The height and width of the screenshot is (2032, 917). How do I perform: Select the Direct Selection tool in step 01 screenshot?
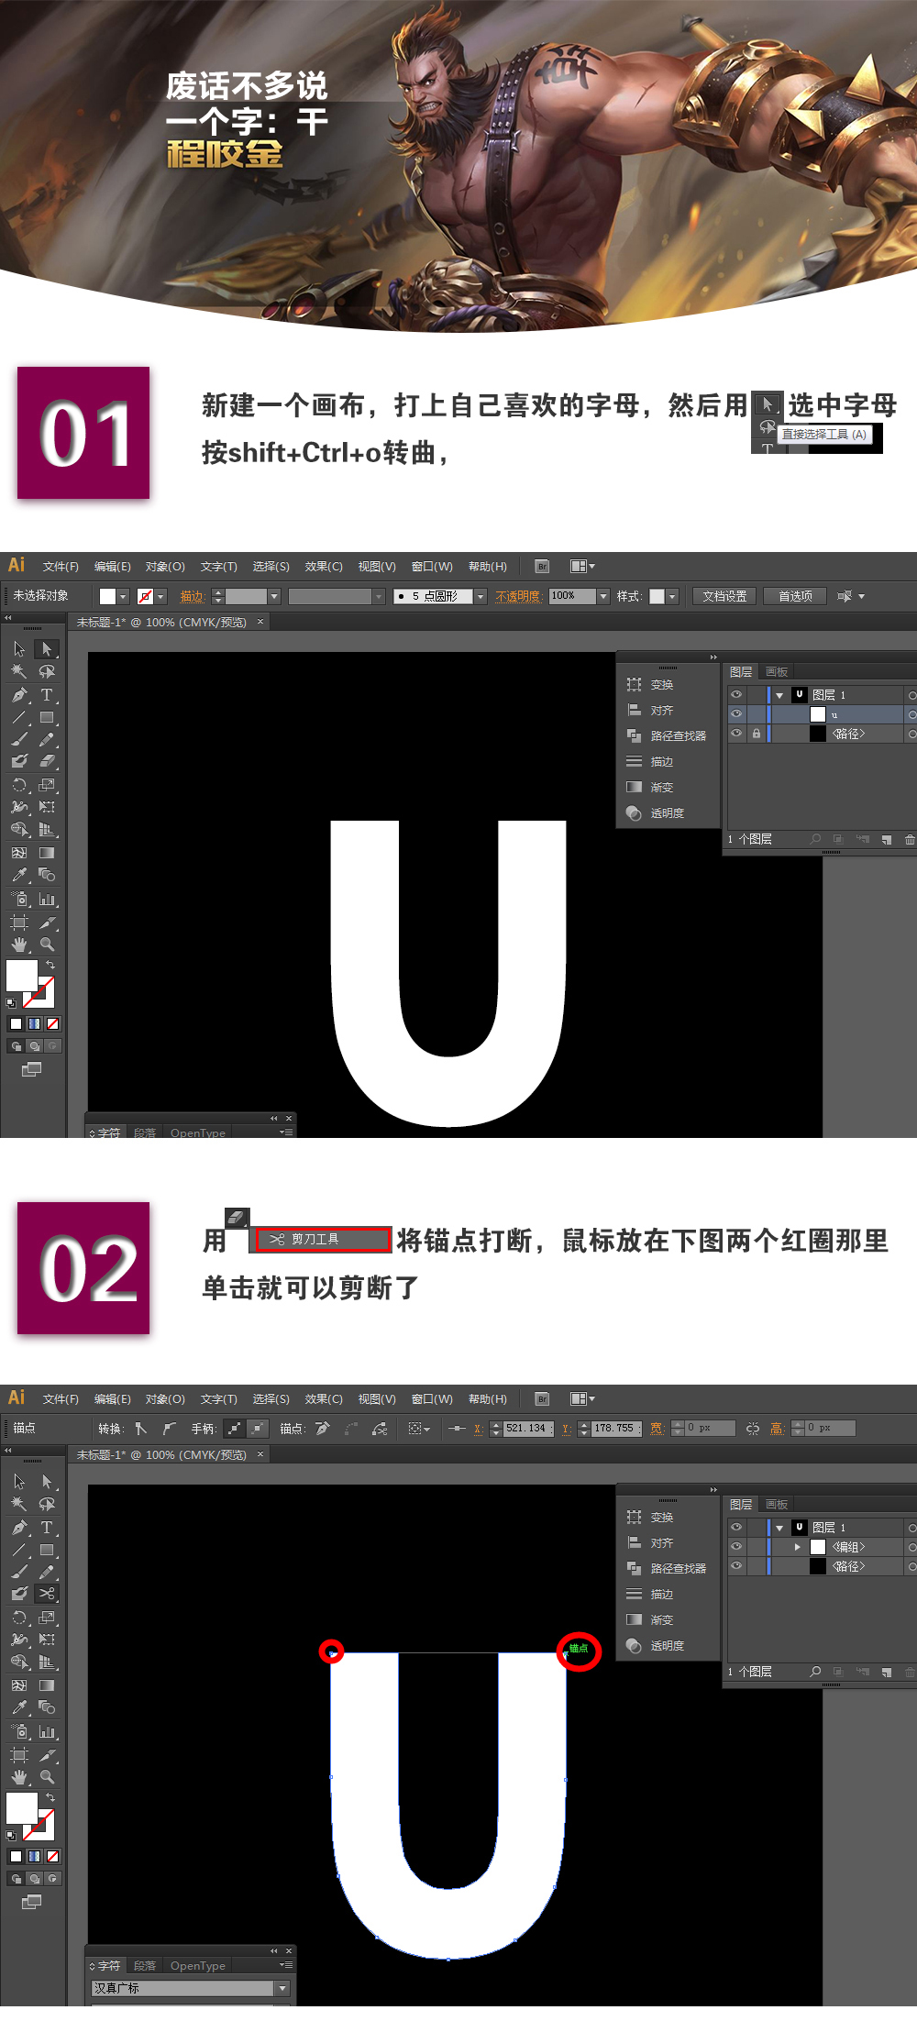click(x=47, y=649)
